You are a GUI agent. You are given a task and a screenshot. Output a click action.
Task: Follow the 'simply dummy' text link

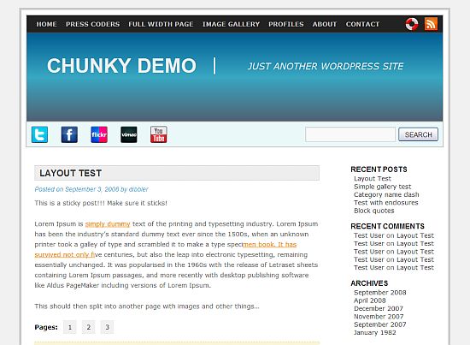click(x=108, y=224)
